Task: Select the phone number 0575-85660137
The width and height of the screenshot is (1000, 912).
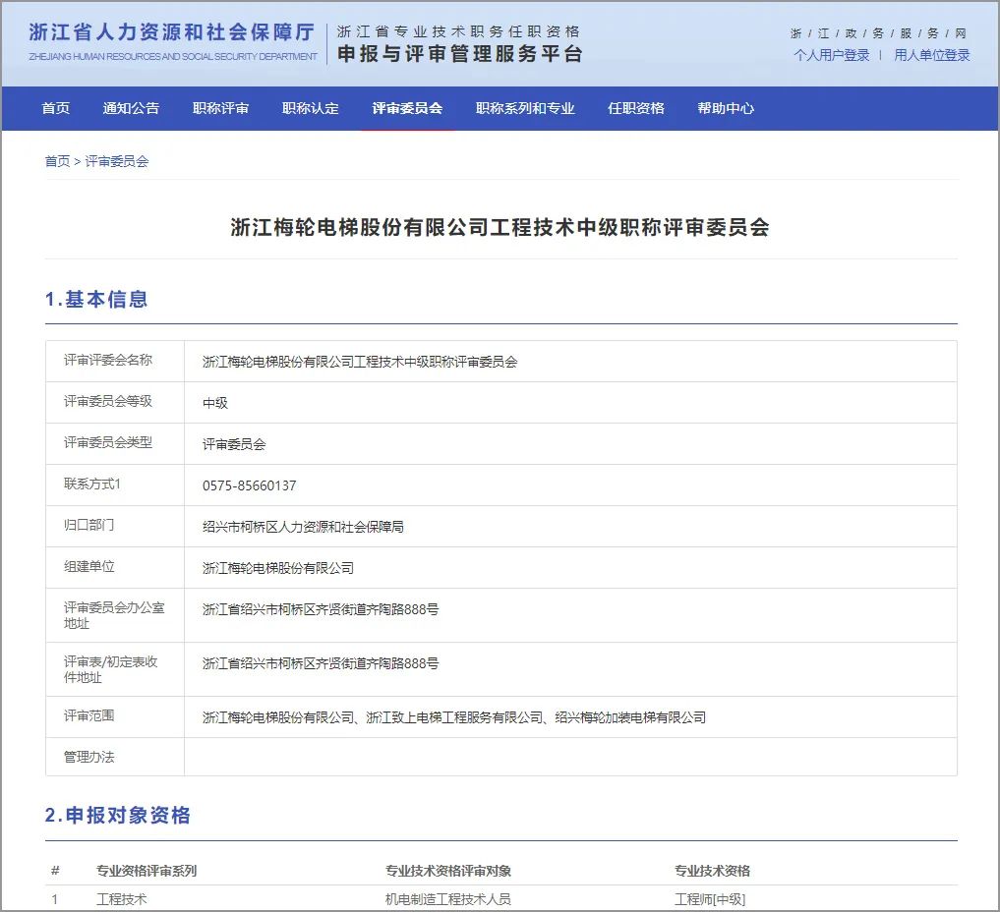Action: [250, 485]
